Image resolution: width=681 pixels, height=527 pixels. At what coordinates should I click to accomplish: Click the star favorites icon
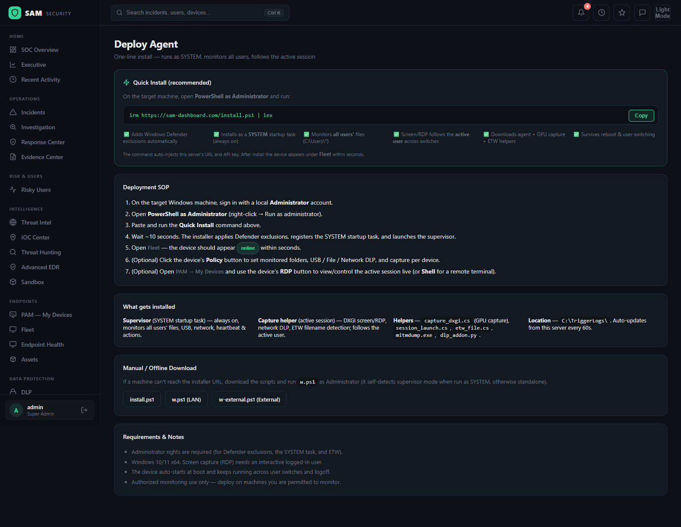pos(622,13)
